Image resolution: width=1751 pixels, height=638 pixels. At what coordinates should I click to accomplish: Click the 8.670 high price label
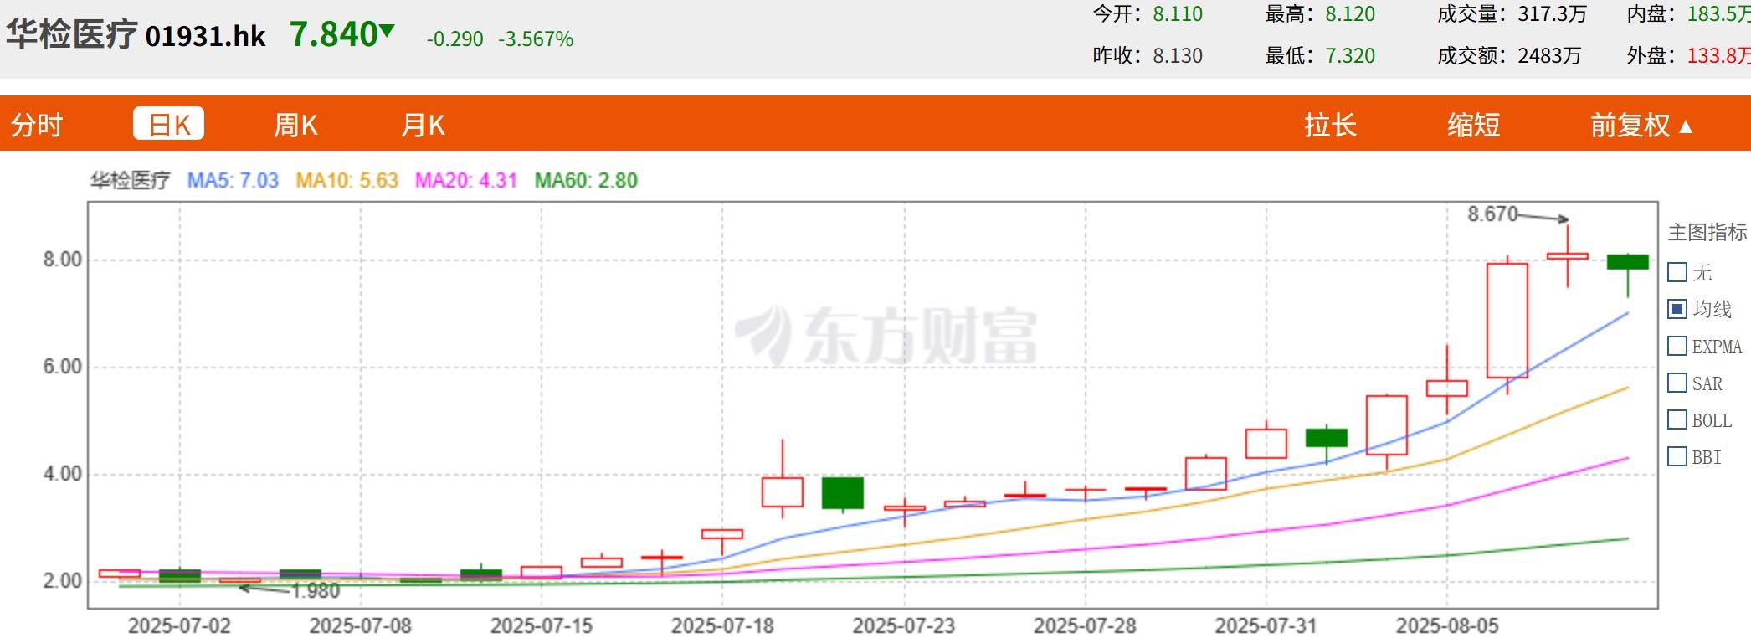click(x=1492, y=214)
